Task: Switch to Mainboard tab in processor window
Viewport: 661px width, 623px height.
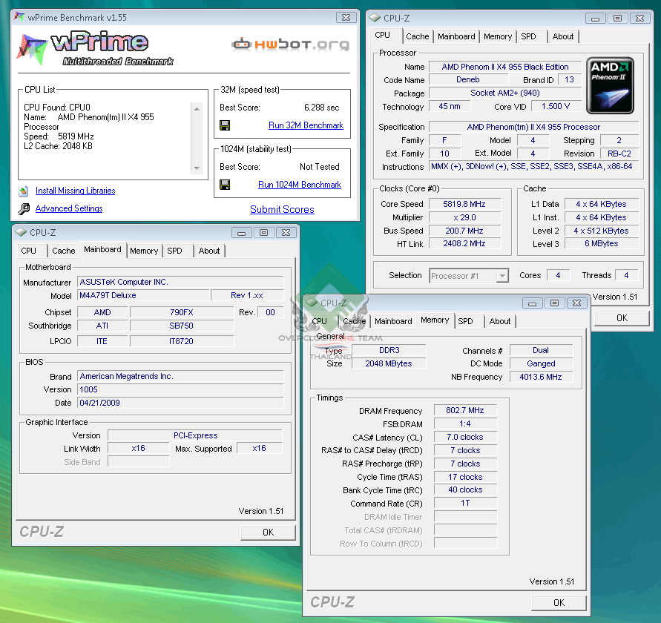Action: [456, 36]
